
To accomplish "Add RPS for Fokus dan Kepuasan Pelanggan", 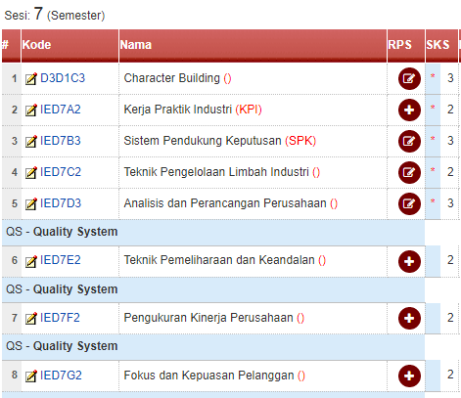I will [409, 376].
